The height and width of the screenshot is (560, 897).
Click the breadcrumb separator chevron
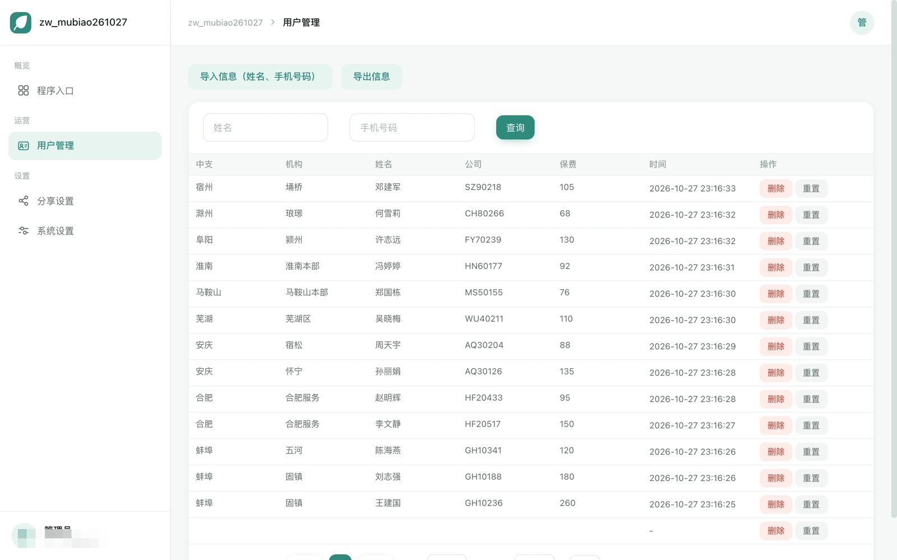point(272,22)
